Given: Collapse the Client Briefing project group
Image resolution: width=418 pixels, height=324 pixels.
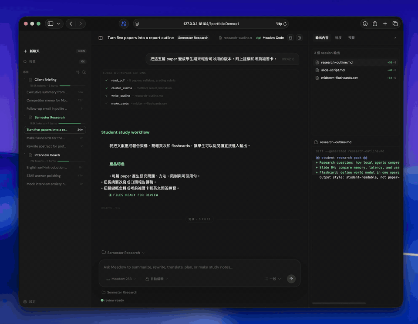Looking at the screenshot, I should click(25, 79).
